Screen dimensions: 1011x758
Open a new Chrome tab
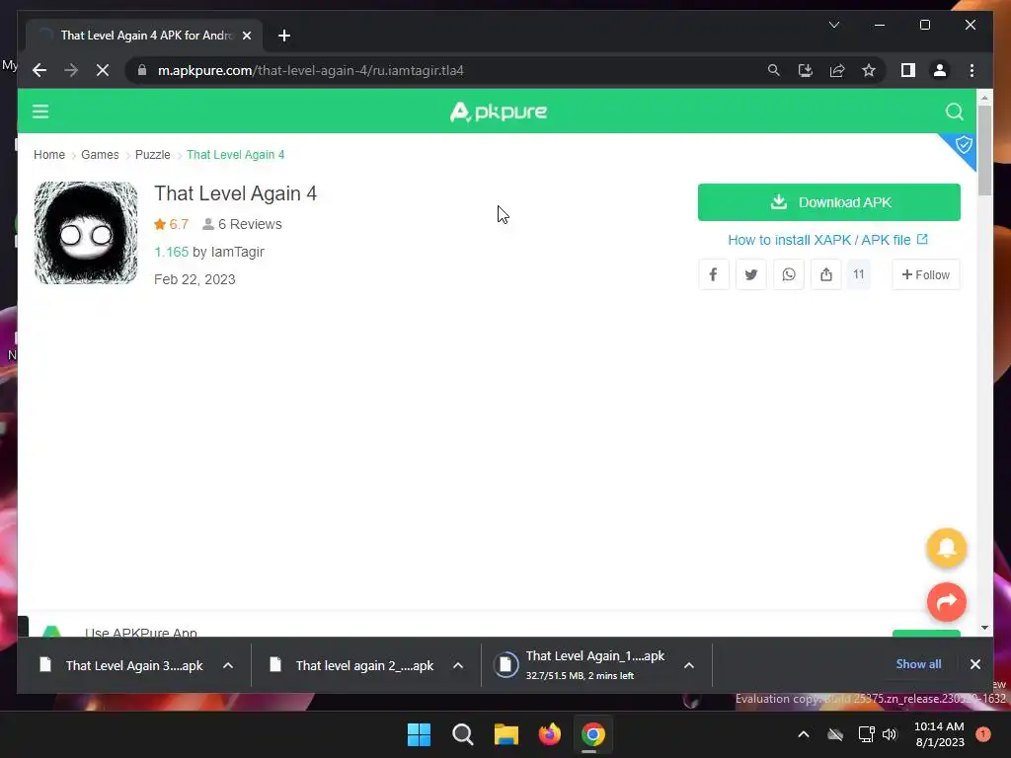pyautogui.click(x=284, y=36)
